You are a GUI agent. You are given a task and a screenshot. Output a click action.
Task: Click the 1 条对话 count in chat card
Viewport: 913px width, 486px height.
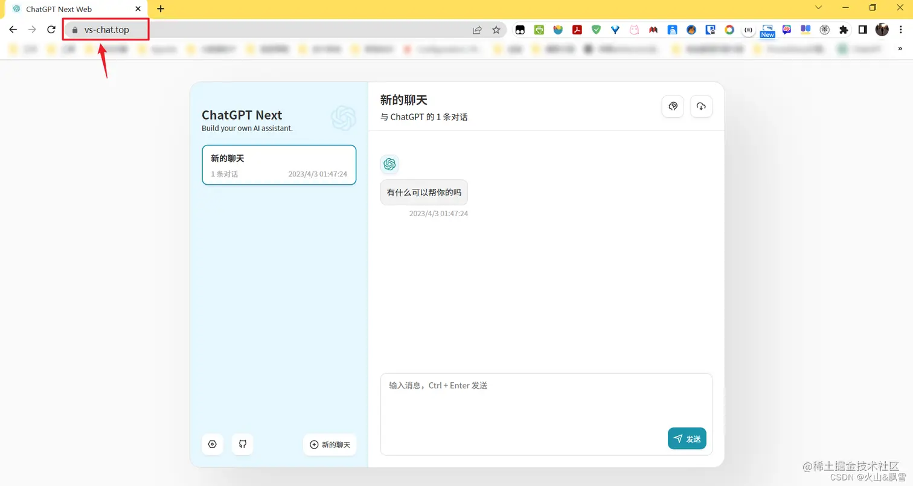coord(224,174)
